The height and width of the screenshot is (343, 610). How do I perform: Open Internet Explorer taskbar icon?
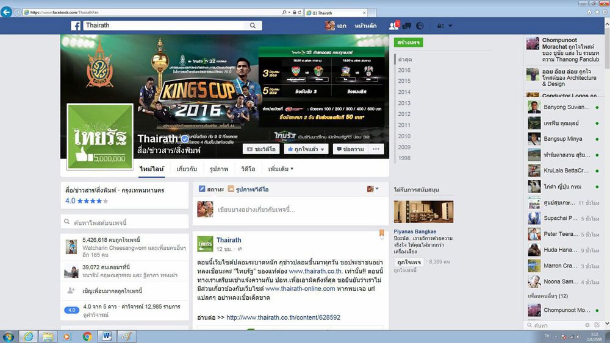29,336
